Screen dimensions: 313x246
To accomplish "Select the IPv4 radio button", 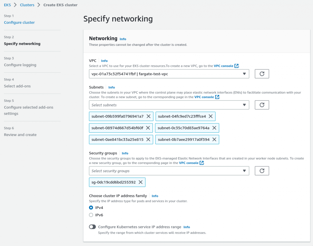I will (91, 208).
